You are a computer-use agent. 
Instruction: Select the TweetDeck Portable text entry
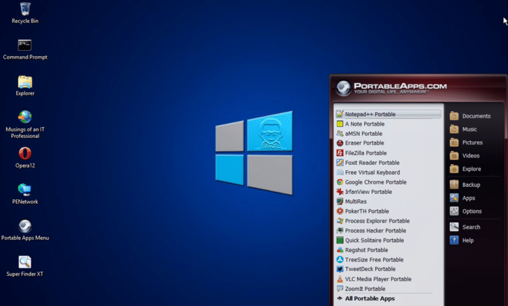[371, 269]
